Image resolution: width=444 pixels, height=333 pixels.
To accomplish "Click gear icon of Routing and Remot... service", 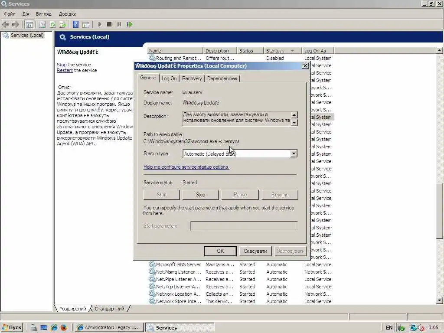I will click(152, 58).
